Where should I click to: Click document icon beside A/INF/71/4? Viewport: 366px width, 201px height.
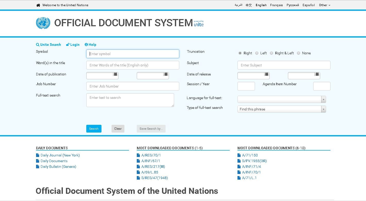click(239, 167)
